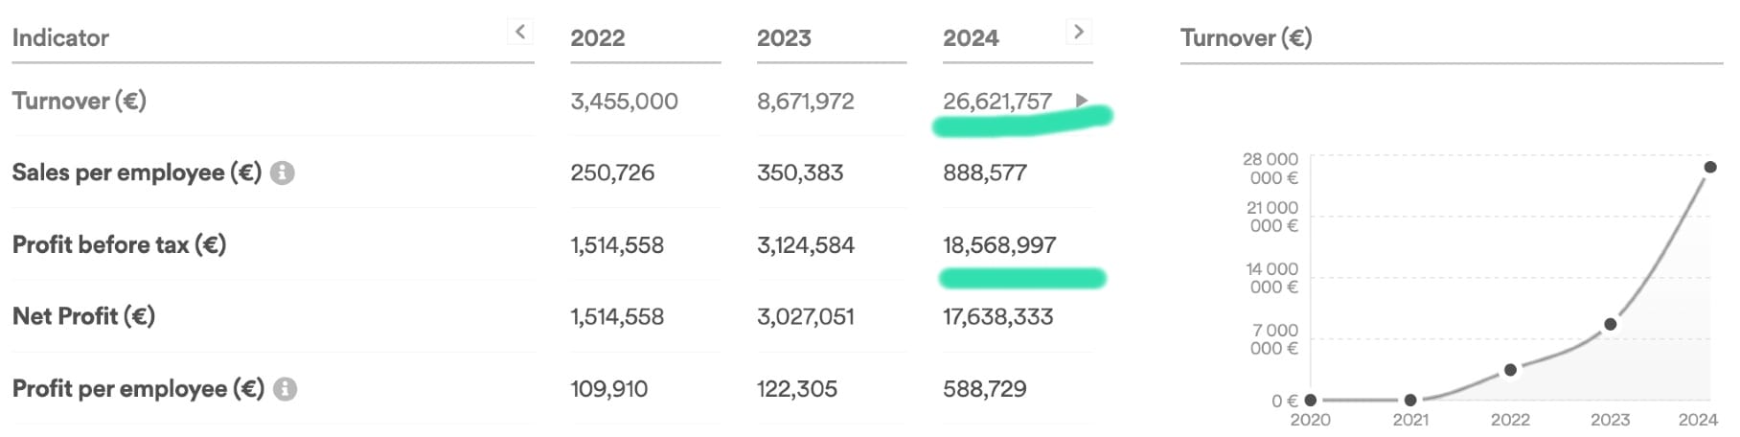This screenshot has height=437, width=1740.
Task: Select the Profit before tax (€) row
Action: [x=119, y=245]
